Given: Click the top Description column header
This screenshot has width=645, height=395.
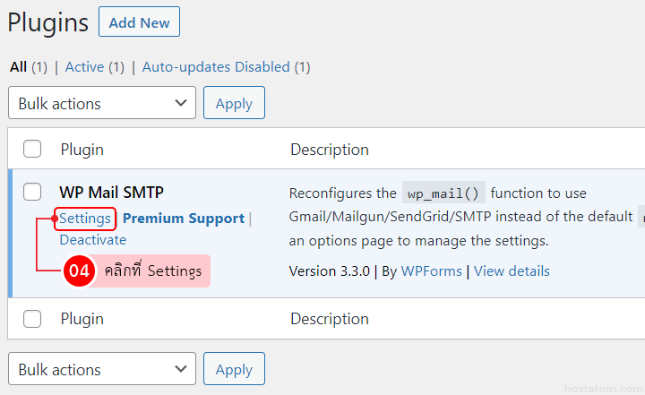Looking at the screenshot, I should [x=329, y=150].
